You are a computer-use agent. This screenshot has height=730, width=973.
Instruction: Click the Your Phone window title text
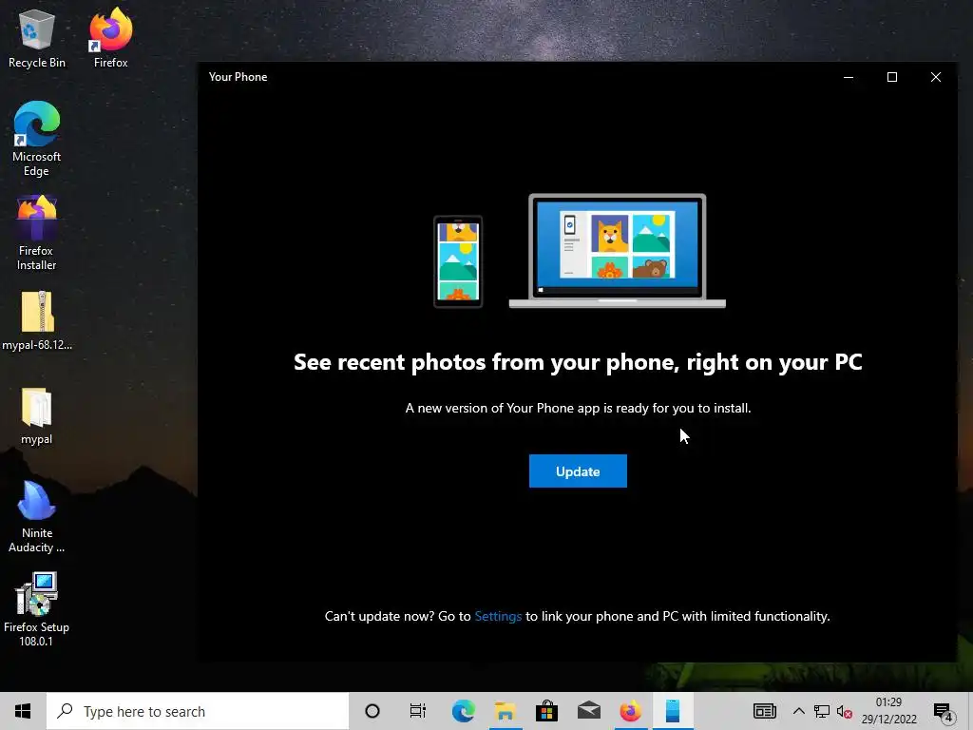click(238, 77)
